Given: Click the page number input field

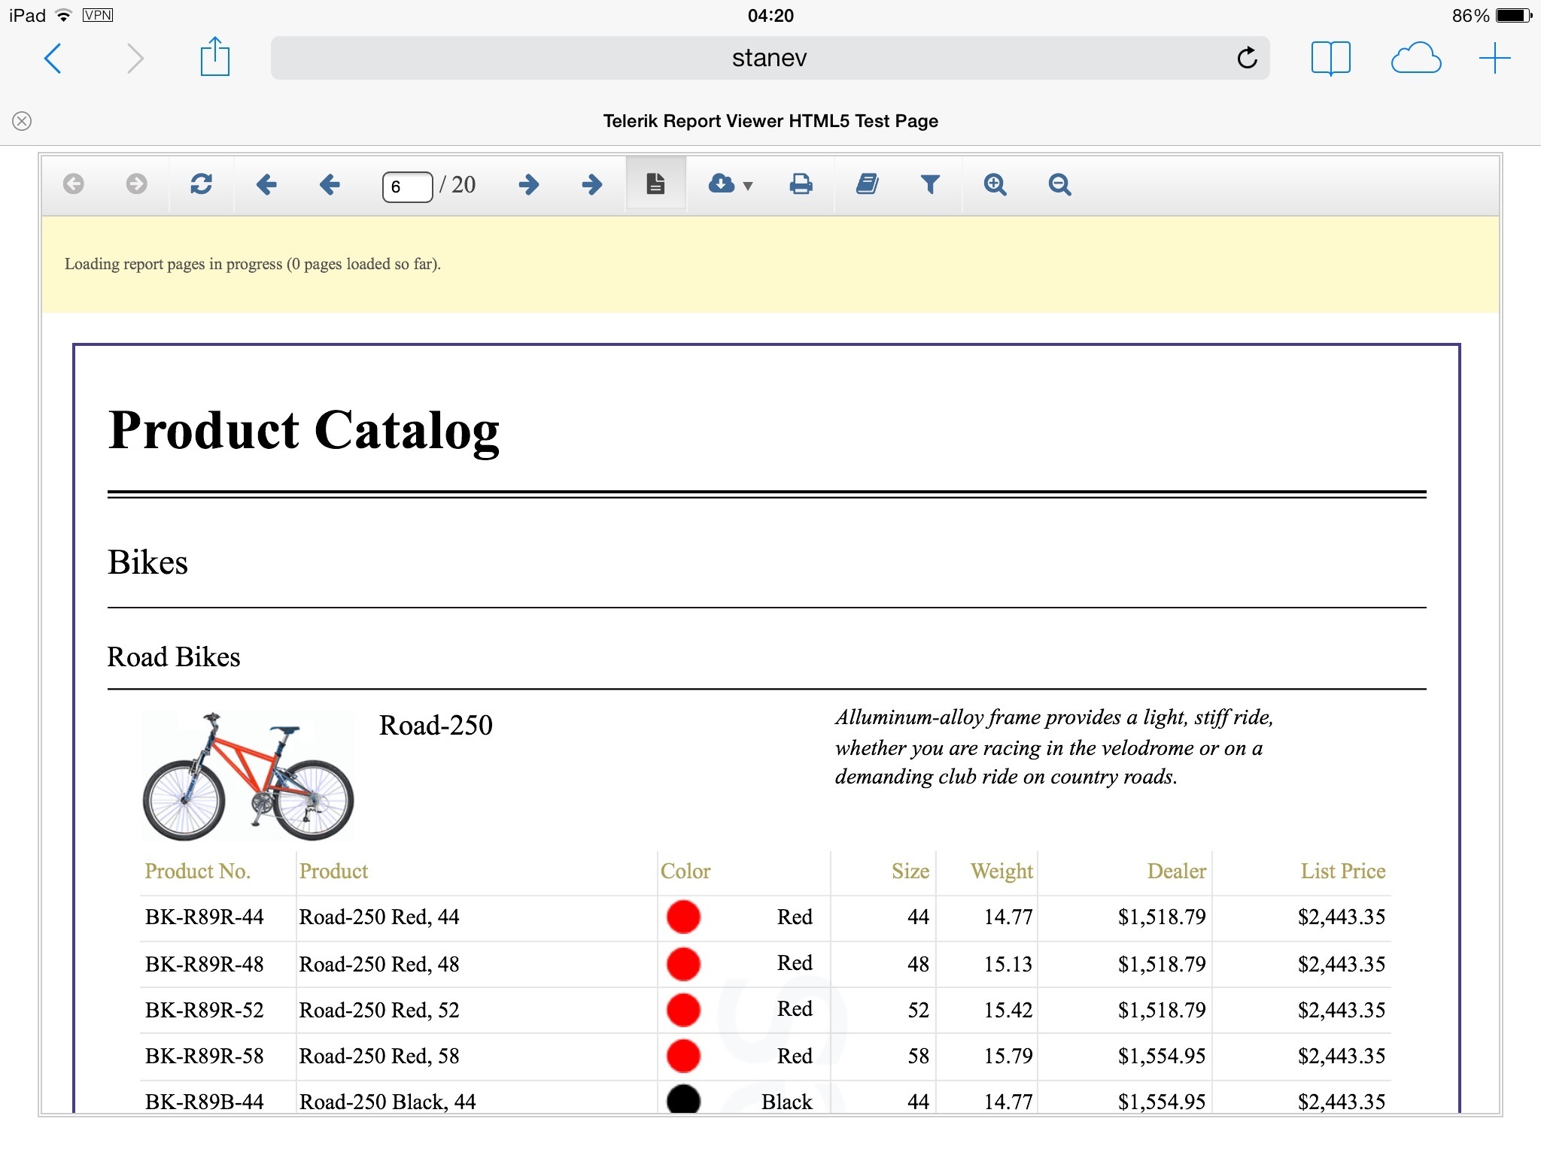Looking at the screenshot, I should click(x=407, y=186).
